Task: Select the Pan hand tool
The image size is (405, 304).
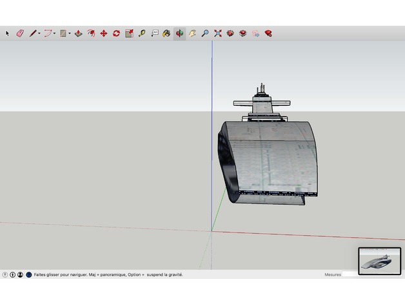Action: click(192, 33)
